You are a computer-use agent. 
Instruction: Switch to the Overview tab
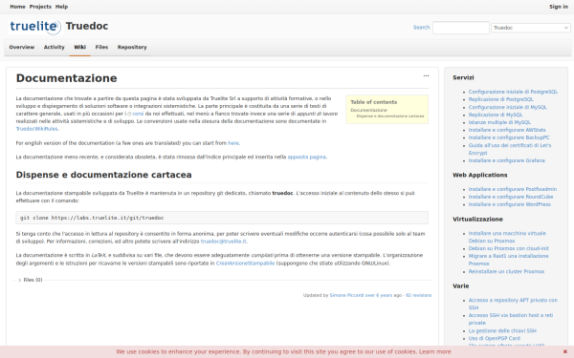(22, 47)
